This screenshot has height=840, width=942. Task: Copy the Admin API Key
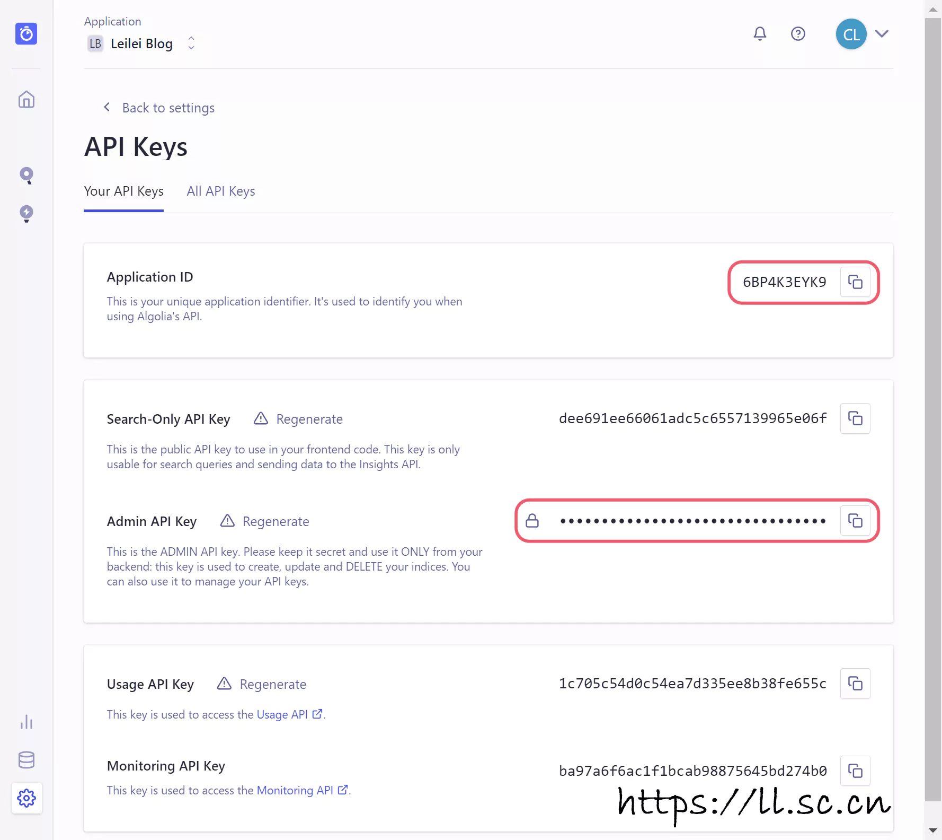855,521
